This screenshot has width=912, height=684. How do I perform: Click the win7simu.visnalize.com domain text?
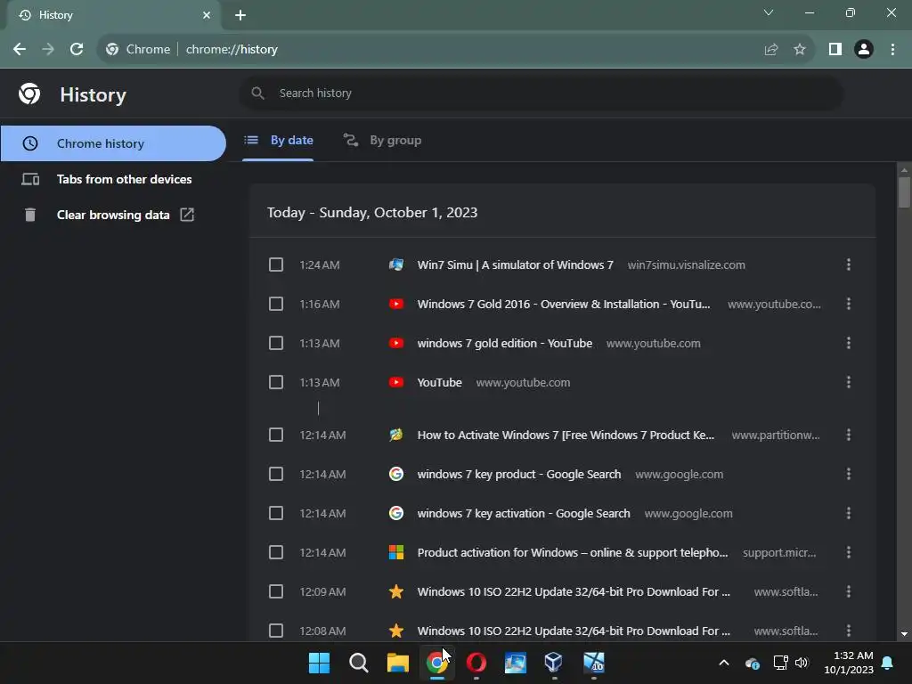point(687,265)
